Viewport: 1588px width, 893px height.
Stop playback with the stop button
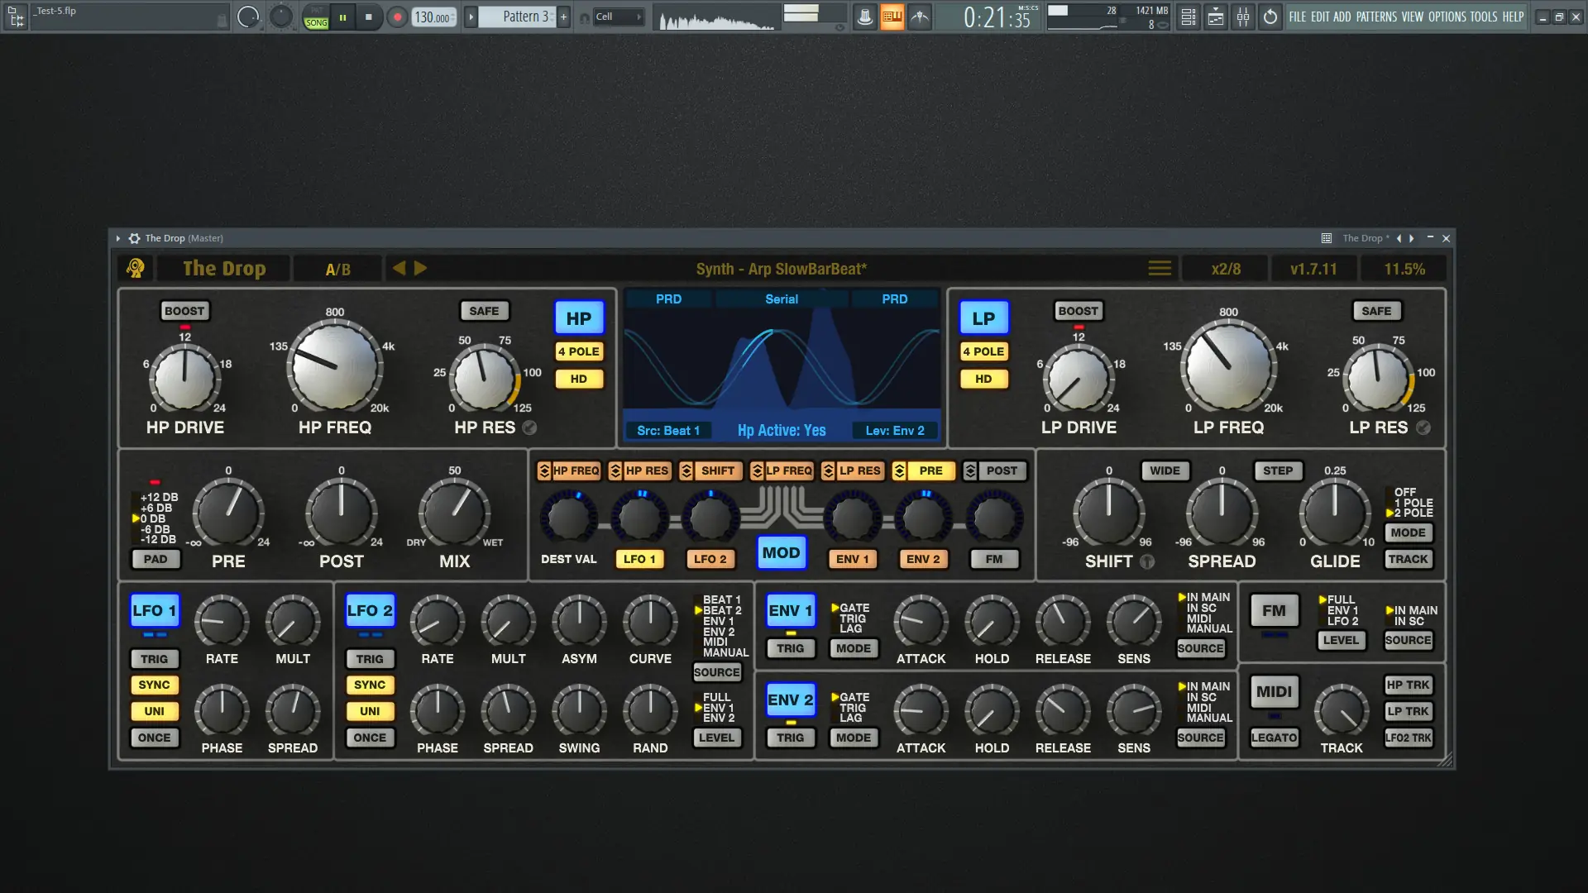(x=368, y=17)
